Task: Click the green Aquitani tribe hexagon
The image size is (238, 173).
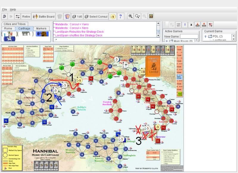Action: [x=62, y=67]
